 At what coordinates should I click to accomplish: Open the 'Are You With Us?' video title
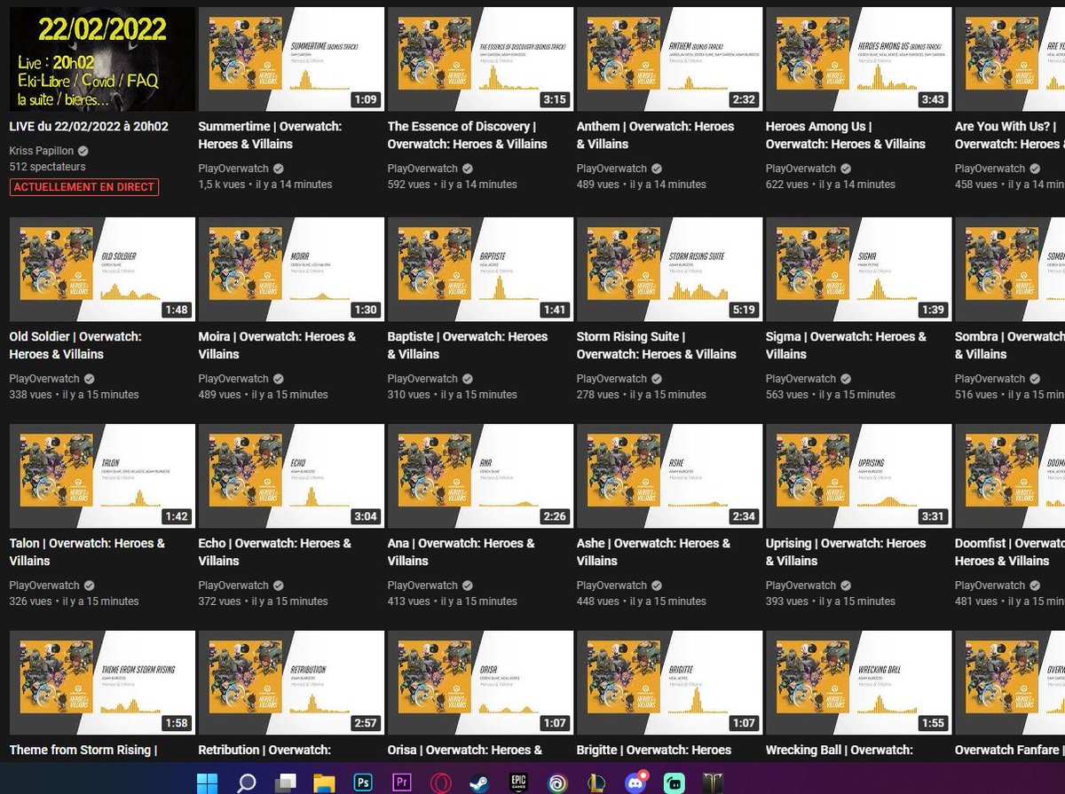tap(1009, 135)
